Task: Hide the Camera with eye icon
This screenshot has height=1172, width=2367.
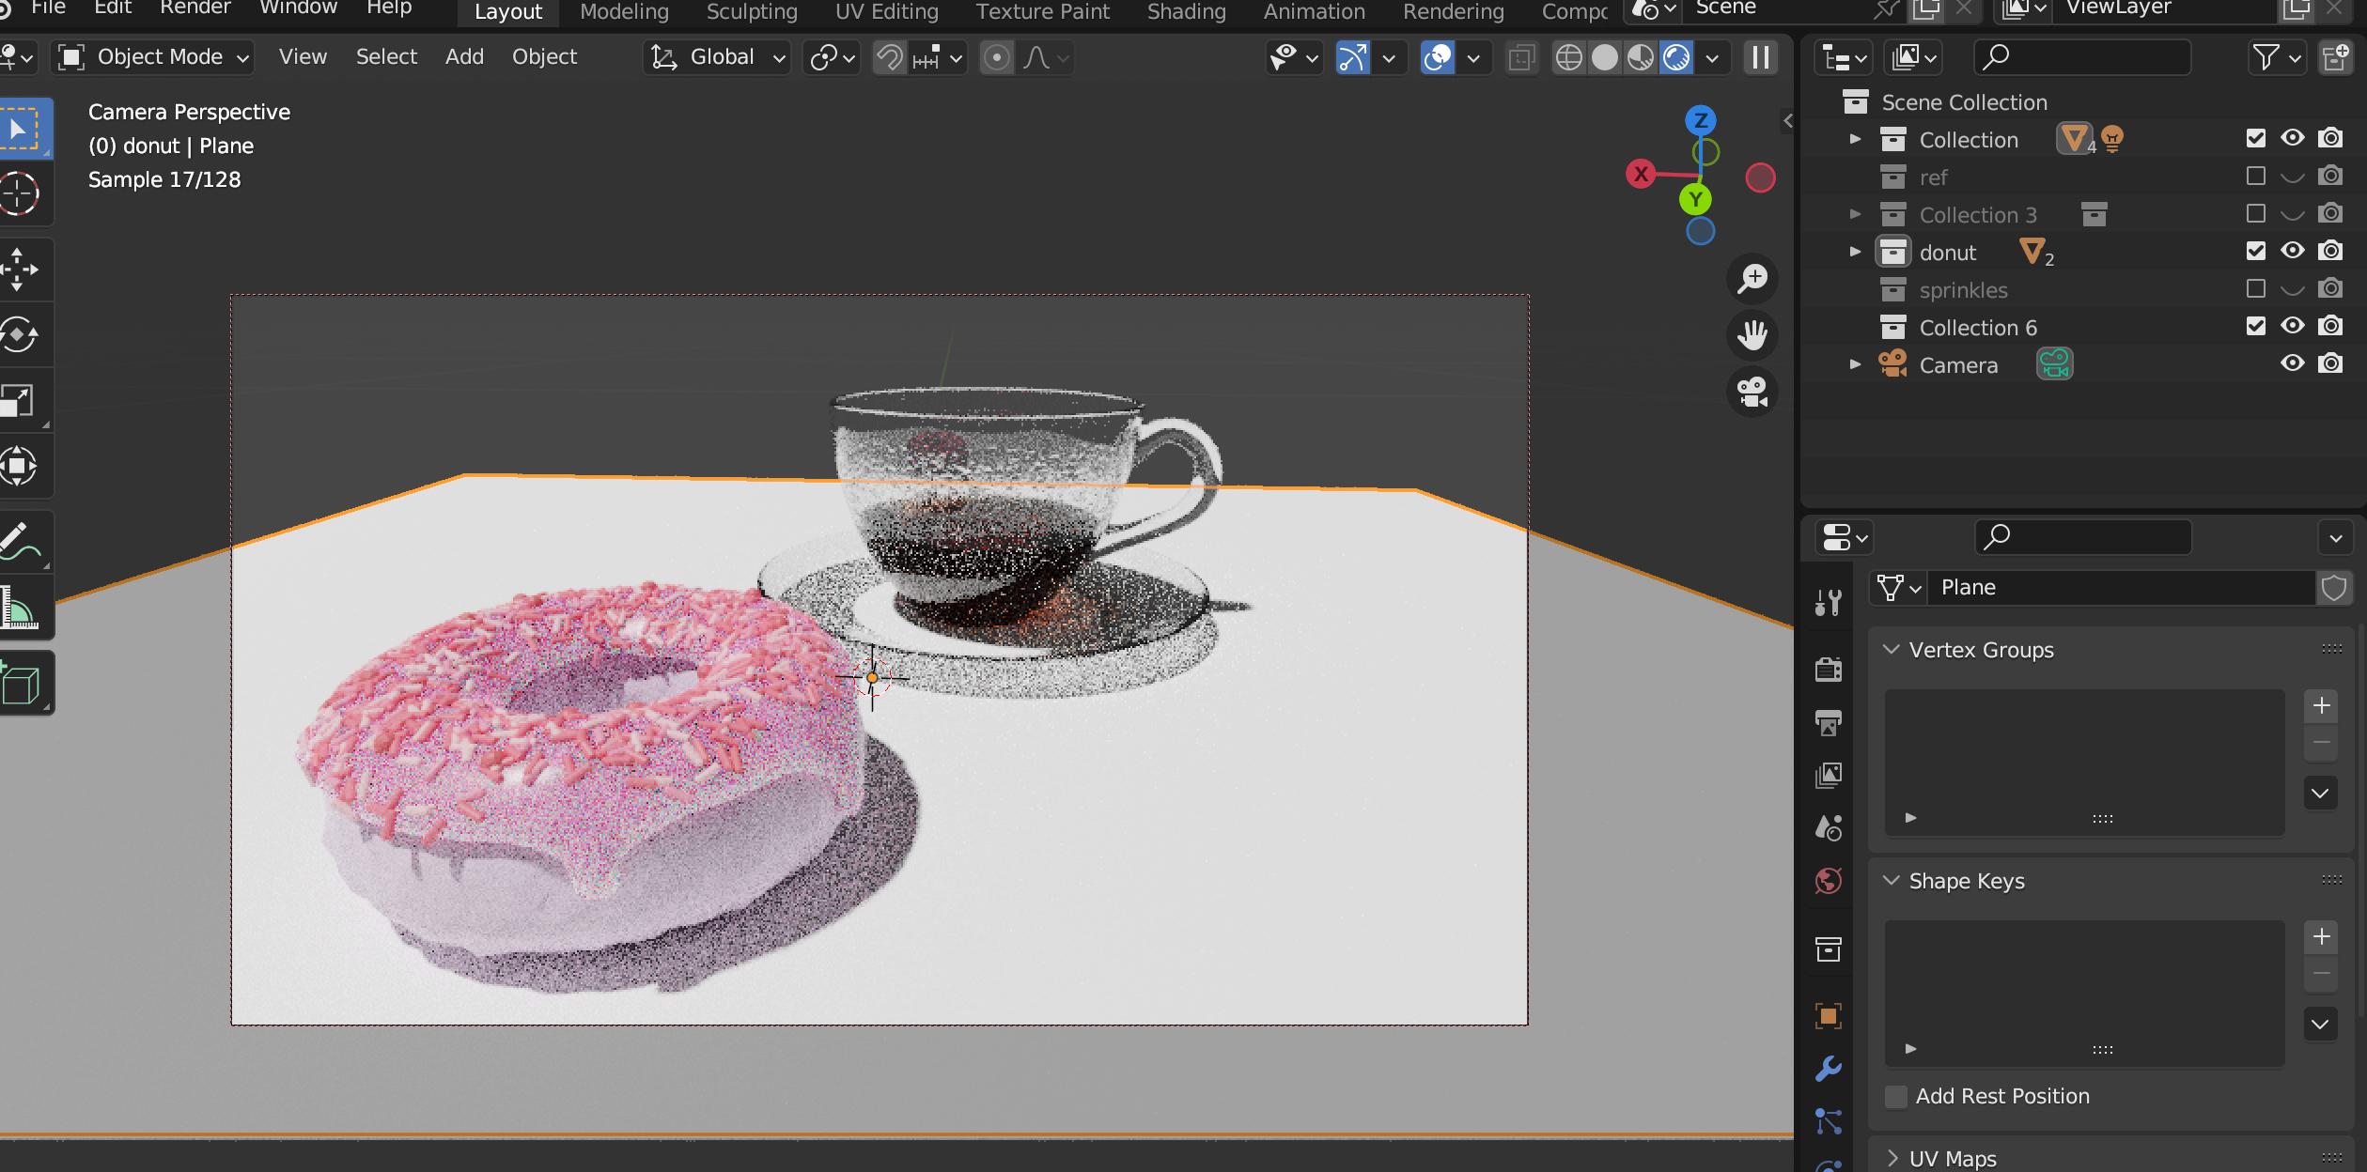Action: pos(2293,363)
